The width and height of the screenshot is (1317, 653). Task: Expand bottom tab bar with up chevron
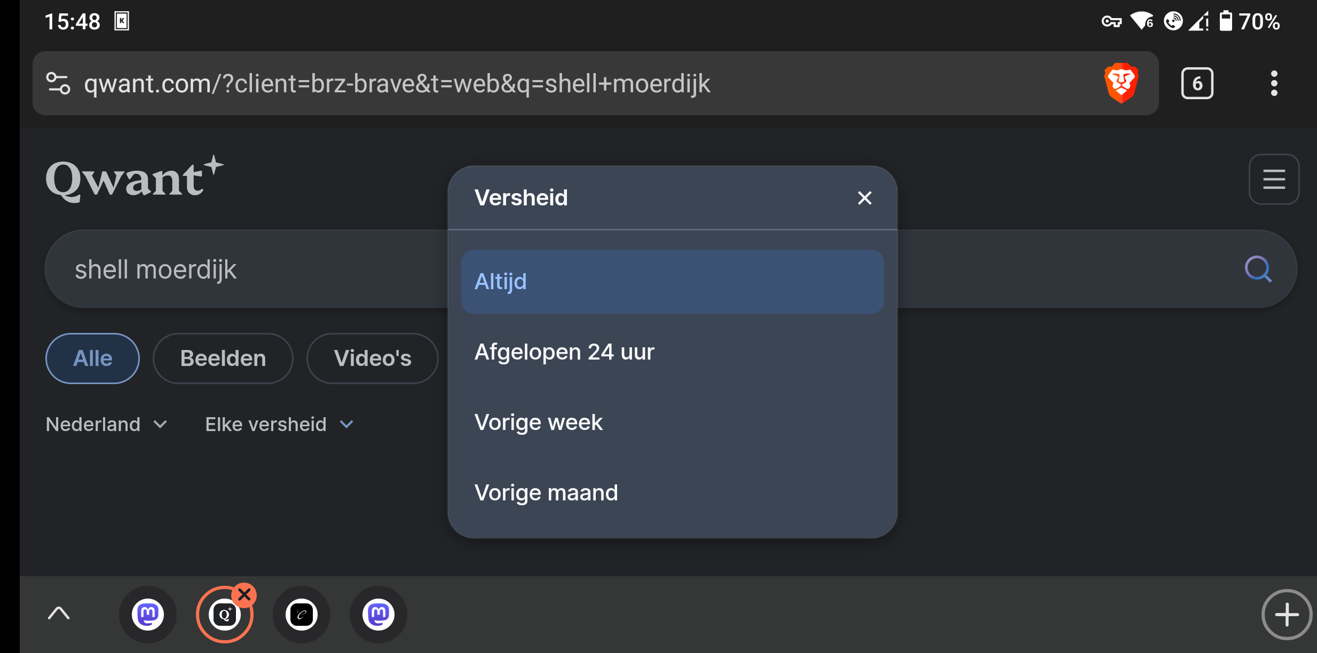[x=59, y=614]
